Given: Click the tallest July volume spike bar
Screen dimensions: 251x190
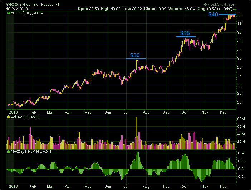Looking at the screenshot, I should tap(136, 133).
